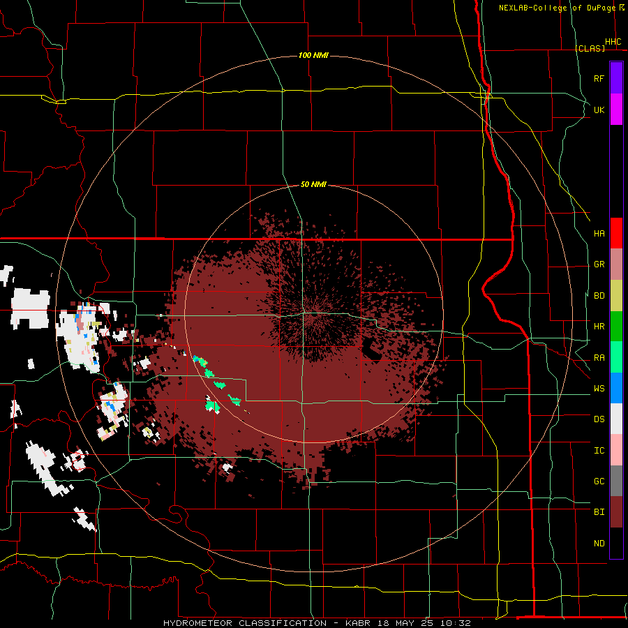The image size is (628, 628).
Task: Click the BD legend label
Action: (599, 296)
